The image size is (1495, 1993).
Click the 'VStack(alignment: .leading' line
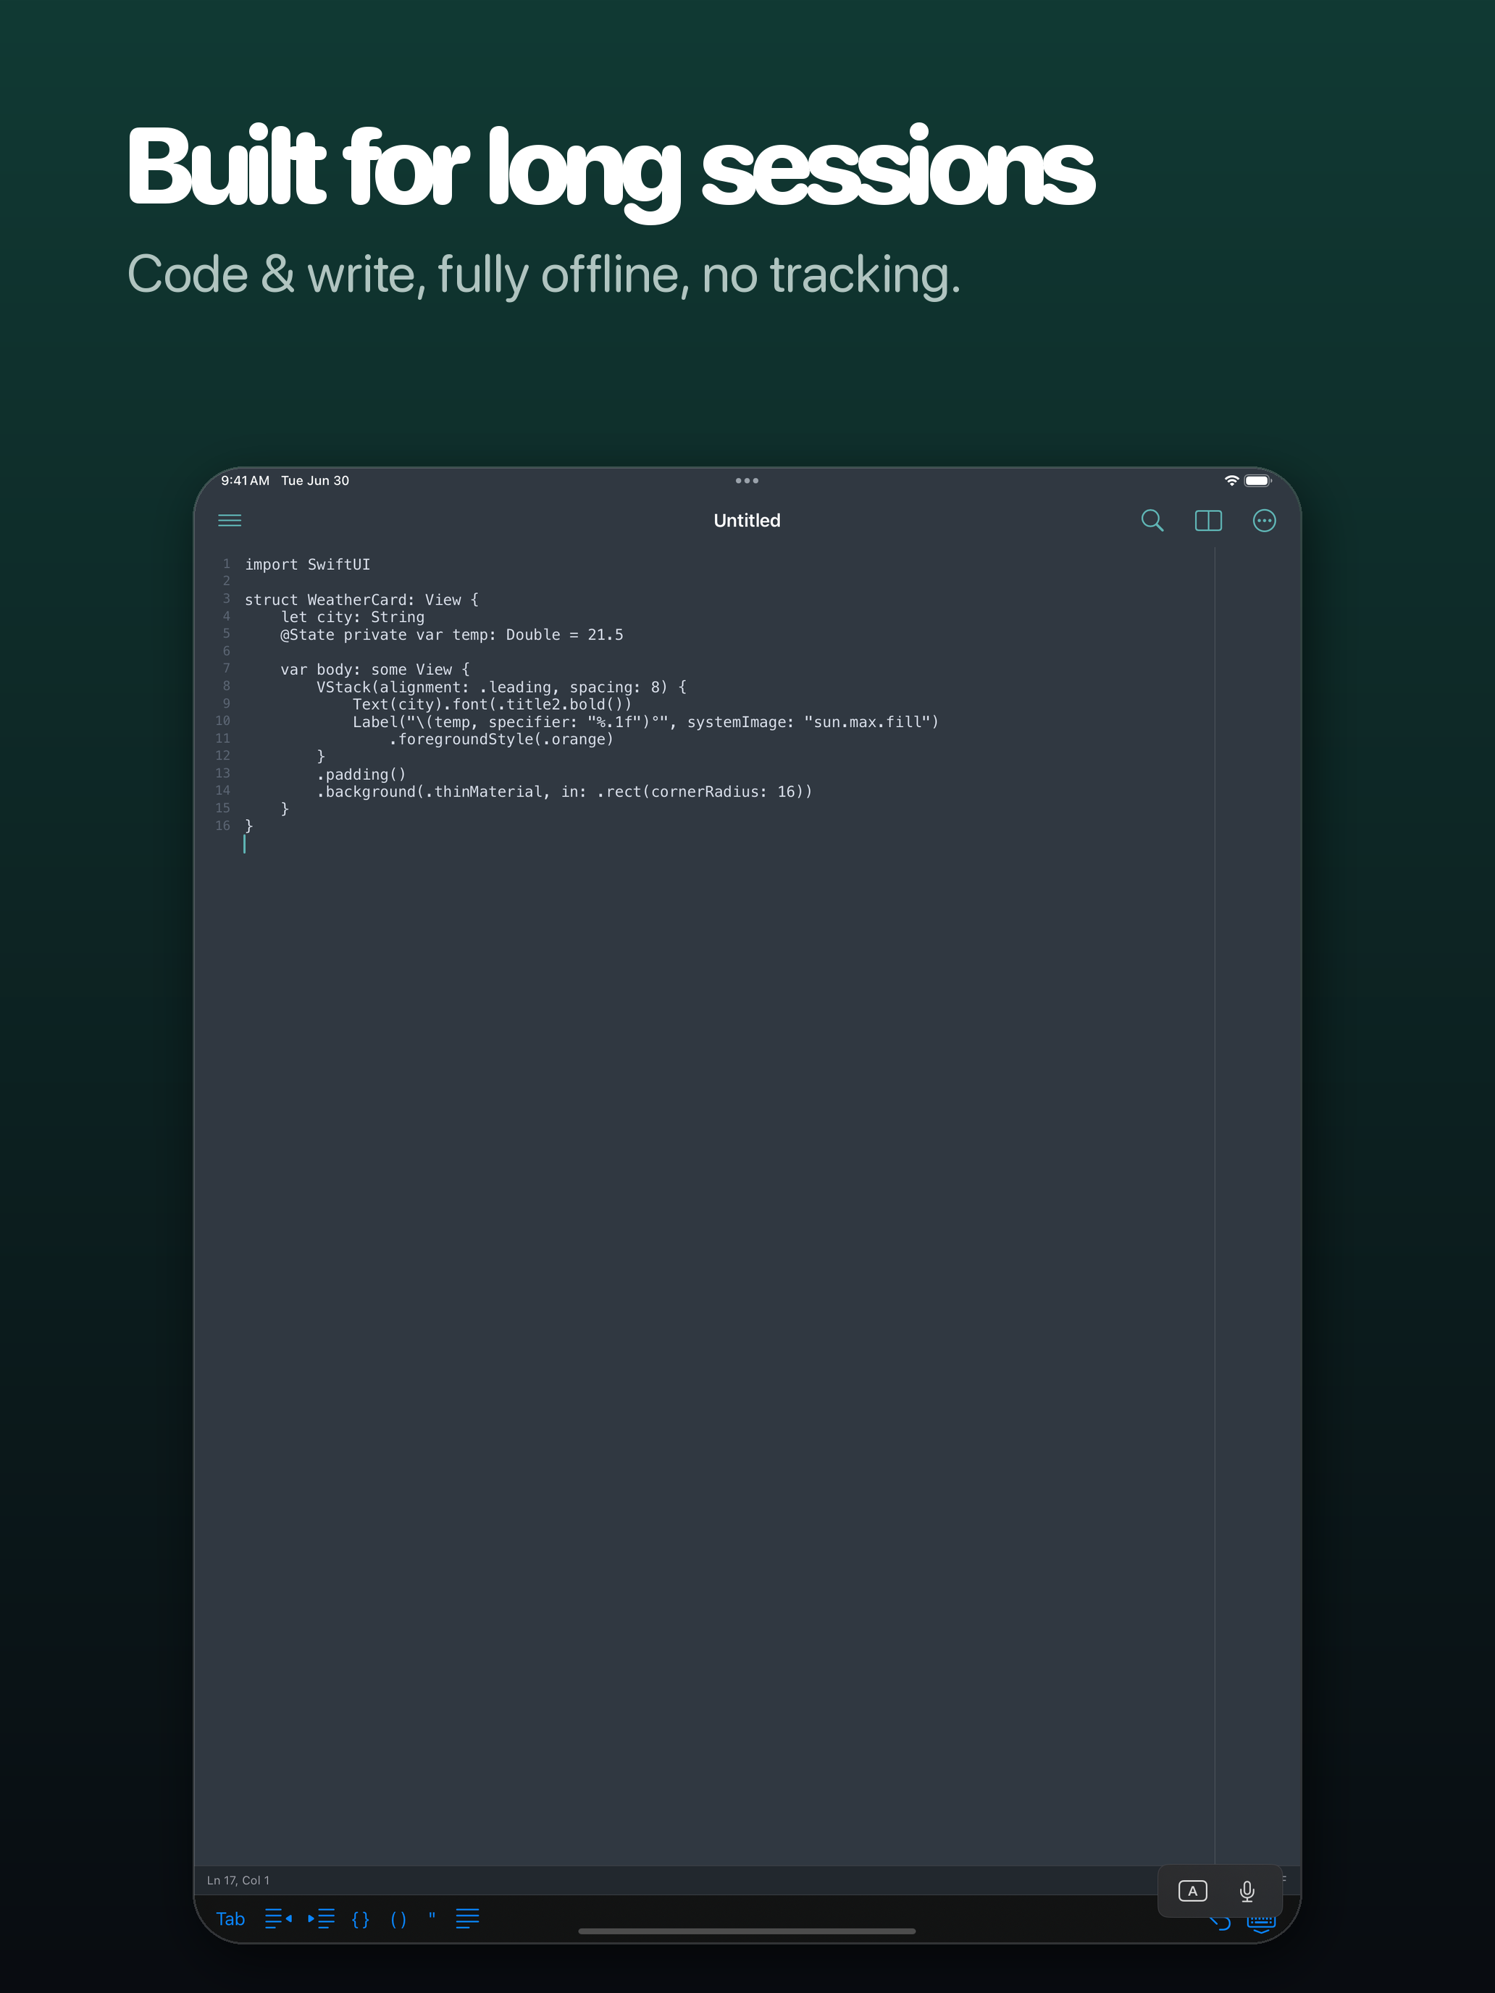[x=501, y=687]
